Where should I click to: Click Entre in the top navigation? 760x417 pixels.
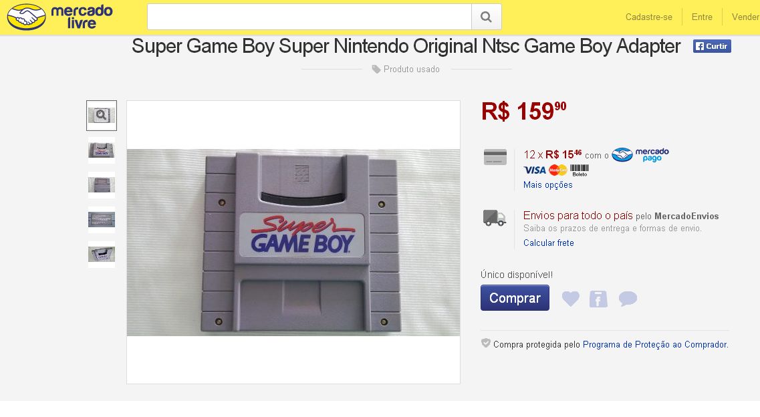pyautogui.click(x=702, y=17)
